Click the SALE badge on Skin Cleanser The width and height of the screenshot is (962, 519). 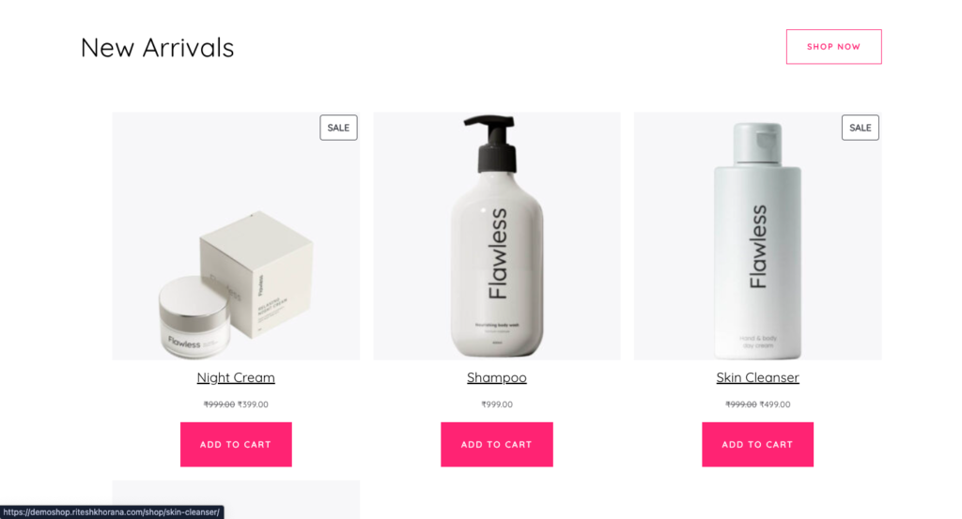click(861, 128)
